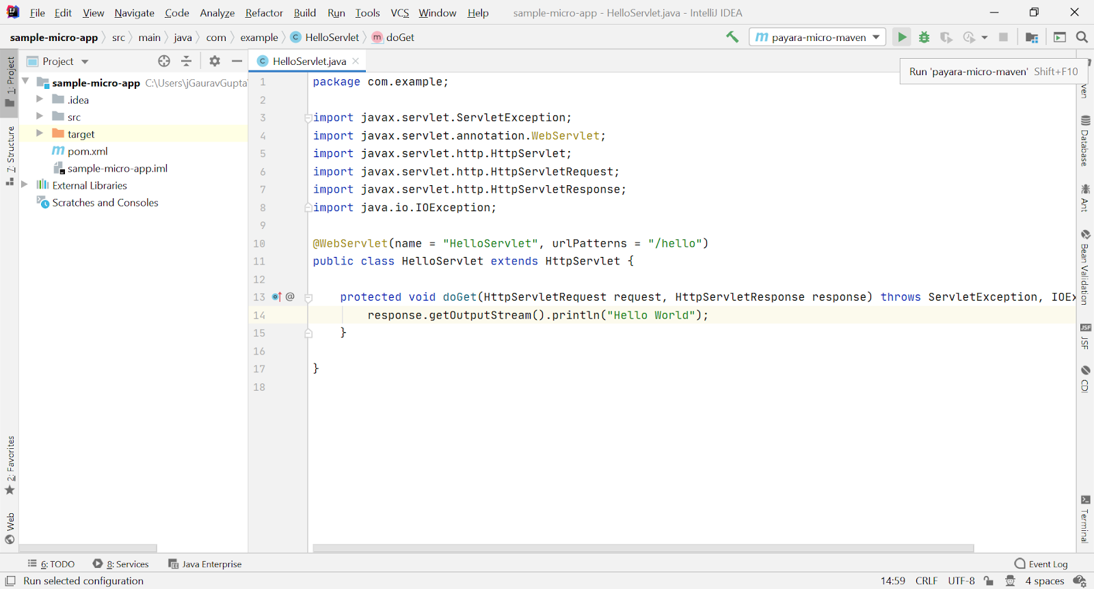Open Bean Validation side panel
The width and height of the screenshot is (1094, 589).
click(1085, 267)
